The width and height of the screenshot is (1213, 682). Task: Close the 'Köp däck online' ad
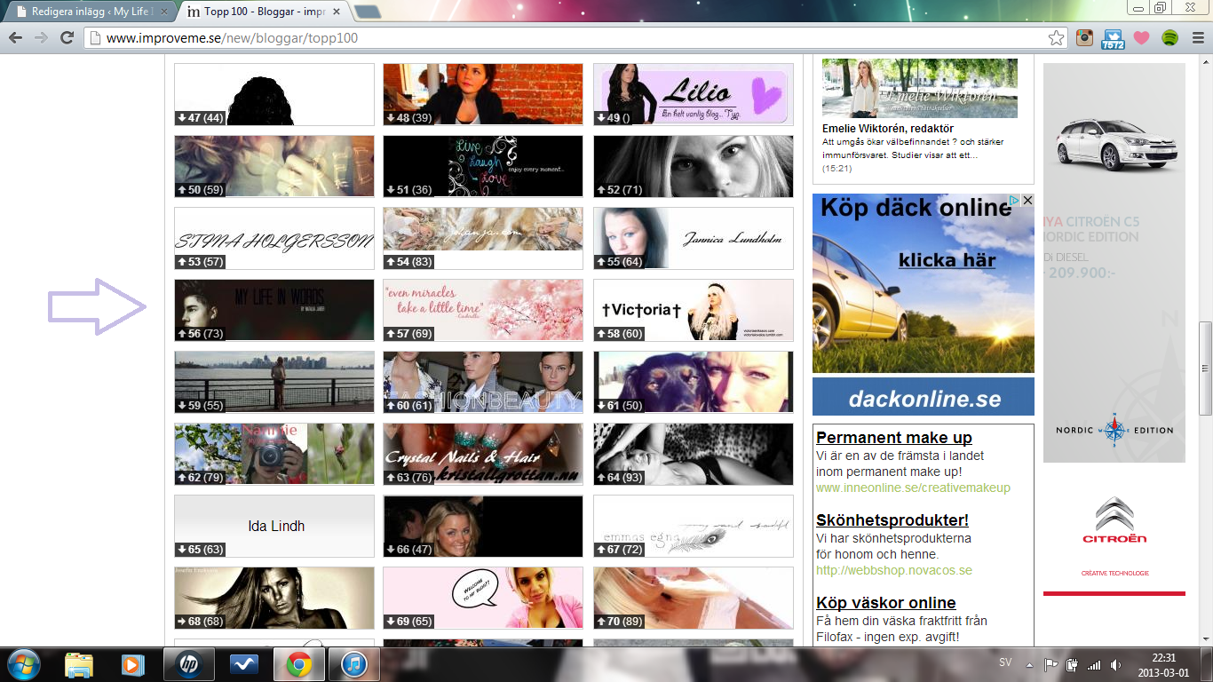pos(1027,201)
